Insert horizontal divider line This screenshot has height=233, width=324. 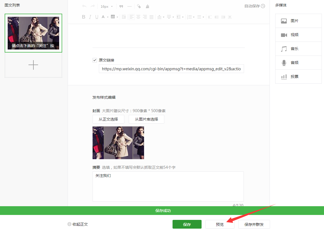click(130, 6)
